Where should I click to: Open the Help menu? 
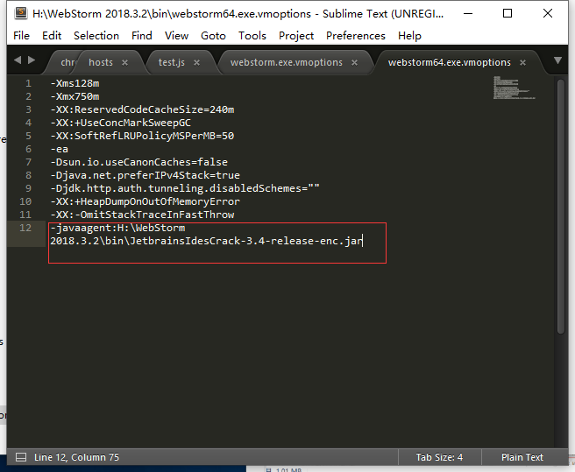tap(409, 36)
